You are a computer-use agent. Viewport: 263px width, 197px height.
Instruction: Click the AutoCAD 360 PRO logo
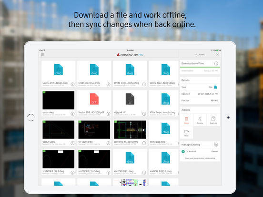[130, 55]
